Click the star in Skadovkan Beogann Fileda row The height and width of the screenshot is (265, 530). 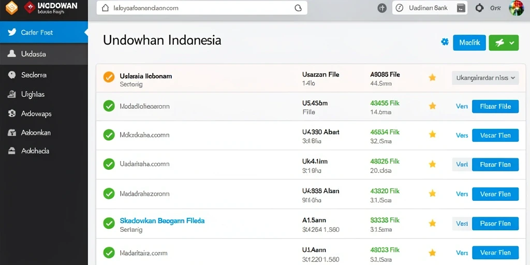pos(432,223)
